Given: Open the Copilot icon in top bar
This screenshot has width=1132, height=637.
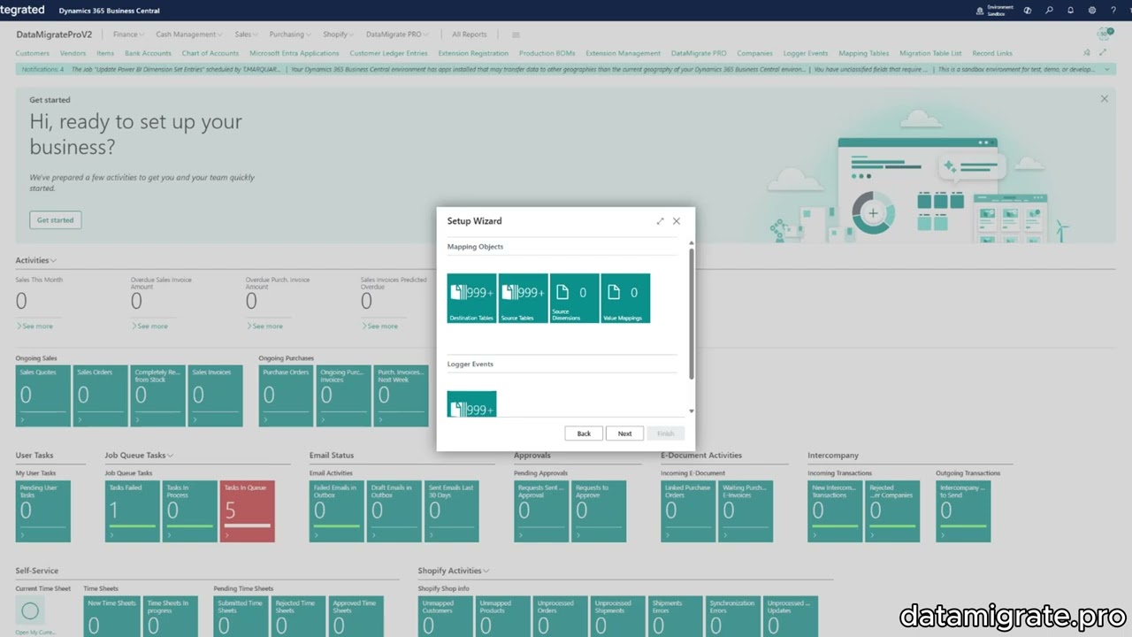Looking at the screenshot, I should tap(1028, 11).
